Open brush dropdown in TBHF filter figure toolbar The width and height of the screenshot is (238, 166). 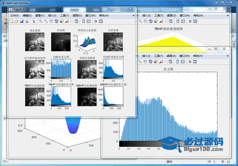tap(165, 21)
